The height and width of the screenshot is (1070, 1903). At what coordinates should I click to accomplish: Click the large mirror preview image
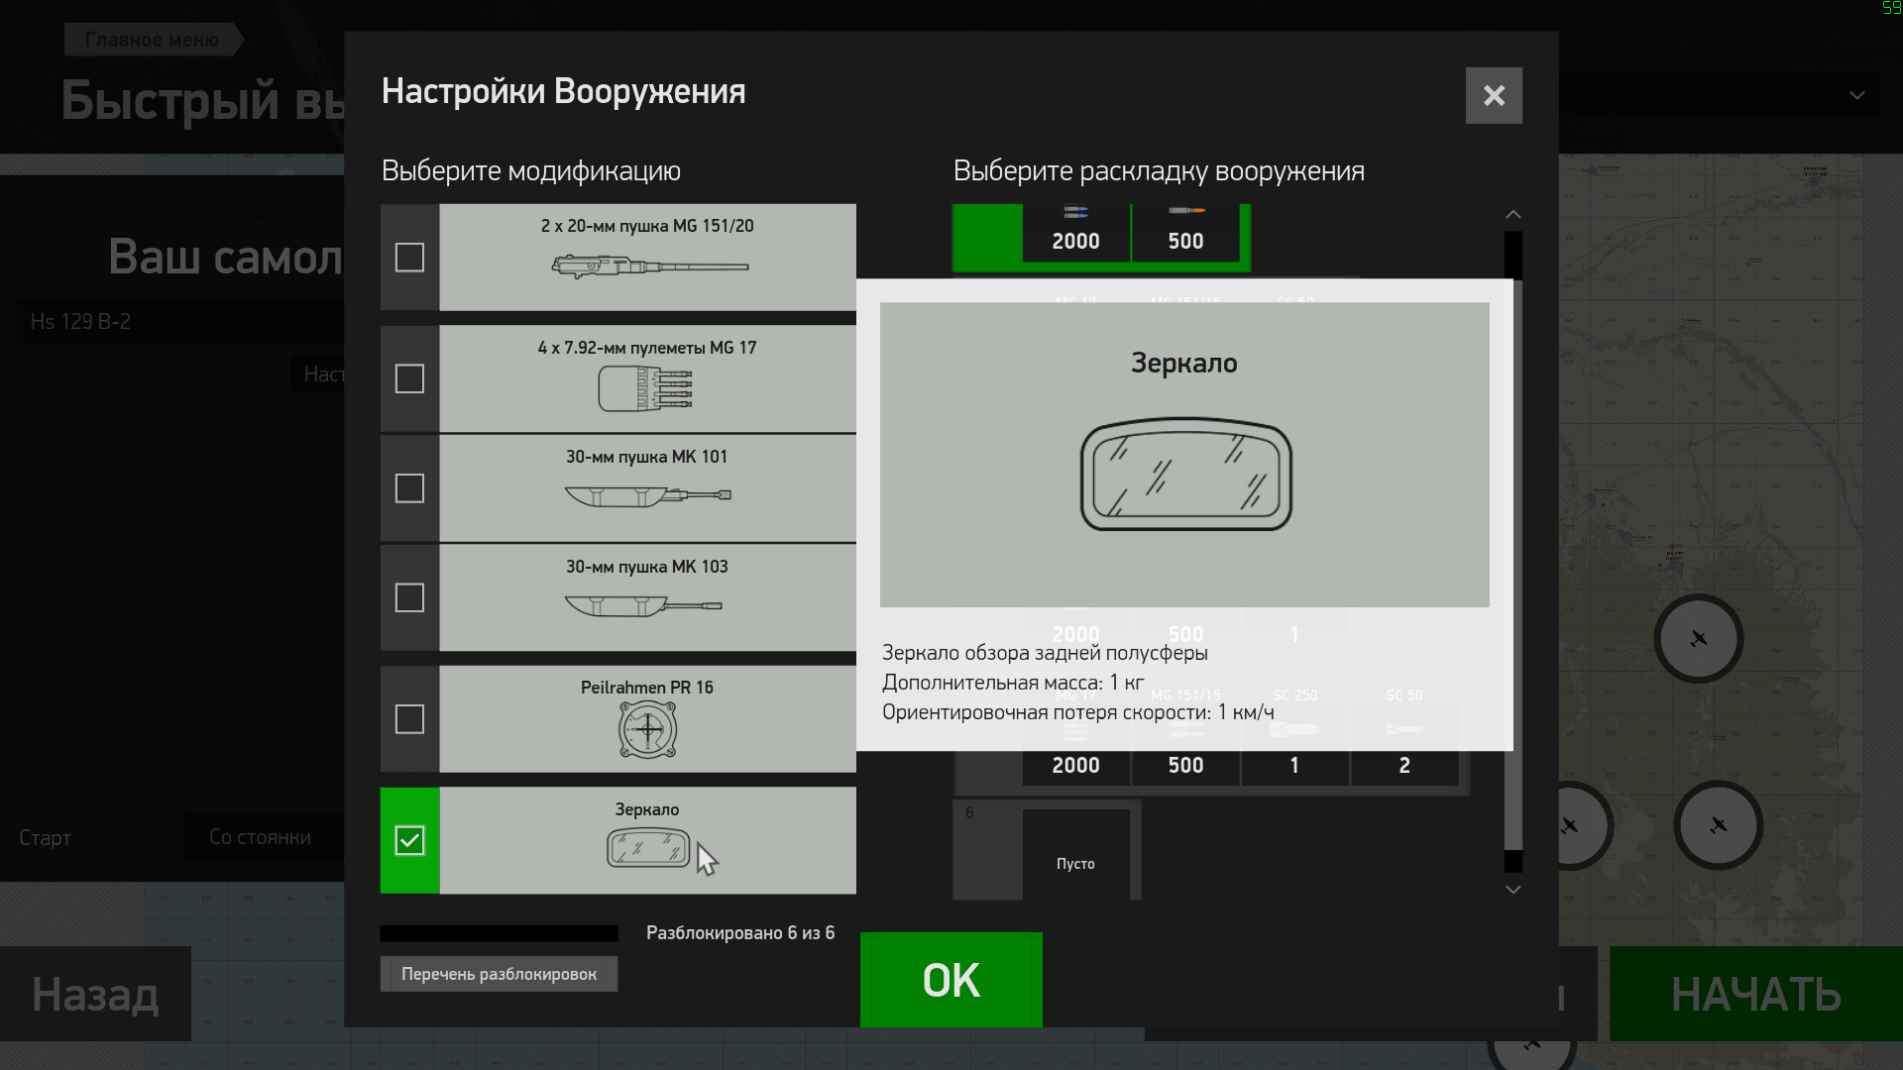click(x=1185, y=476)
